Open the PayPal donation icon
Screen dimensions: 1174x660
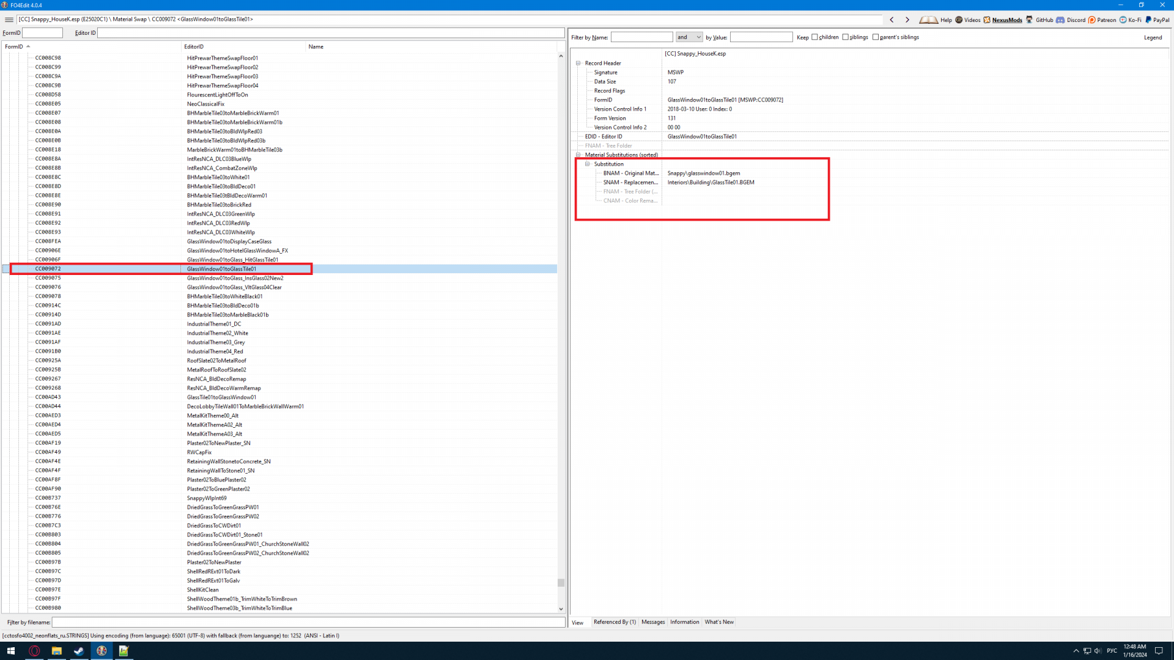click(1148, 20)
